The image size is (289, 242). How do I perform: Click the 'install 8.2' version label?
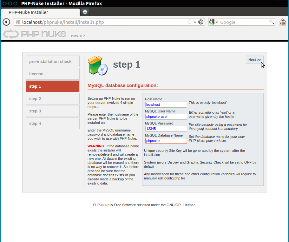[x=78, y=36]
